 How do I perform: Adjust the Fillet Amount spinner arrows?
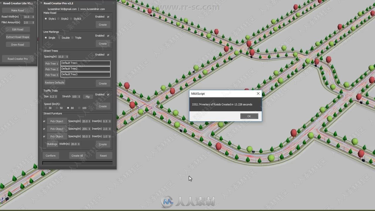coord(33,23)
